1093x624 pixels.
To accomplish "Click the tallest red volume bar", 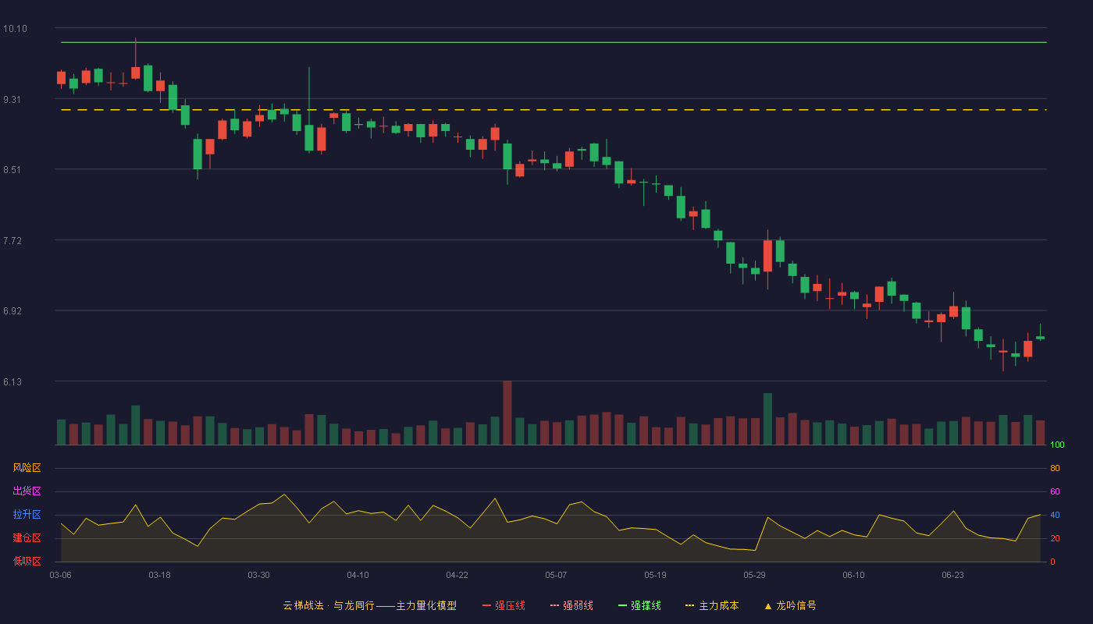I will click(x=507, y=413).
